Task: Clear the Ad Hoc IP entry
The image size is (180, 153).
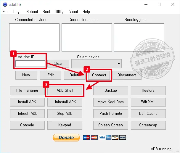Action: click(58, 63)
